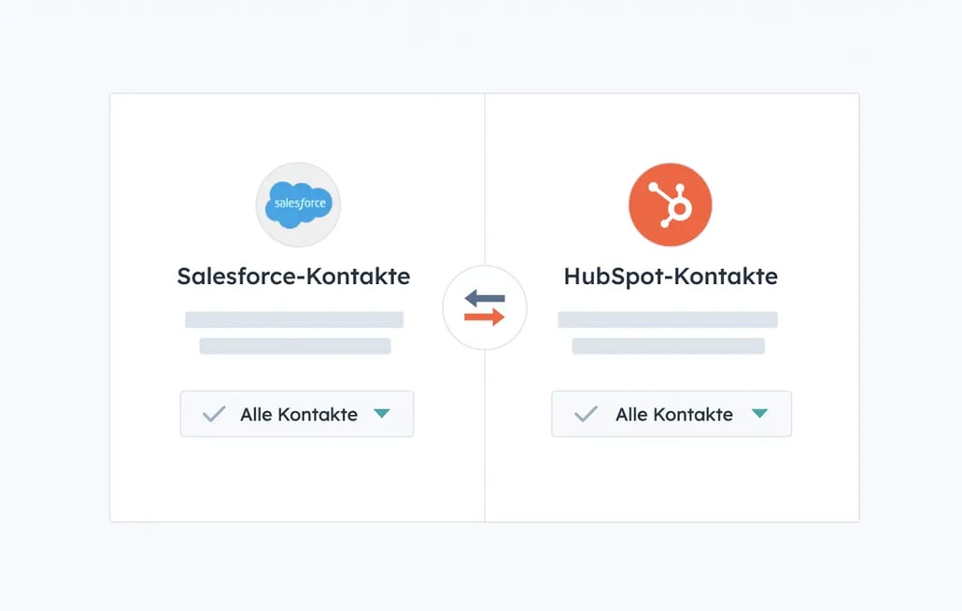Click the second placeholder line under HubSpot-Kontakte
This screenshot has width=962, height=611.
[x=668, y=346]
